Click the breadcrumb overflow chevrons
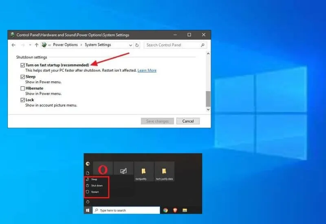 (x=49, y=45)
